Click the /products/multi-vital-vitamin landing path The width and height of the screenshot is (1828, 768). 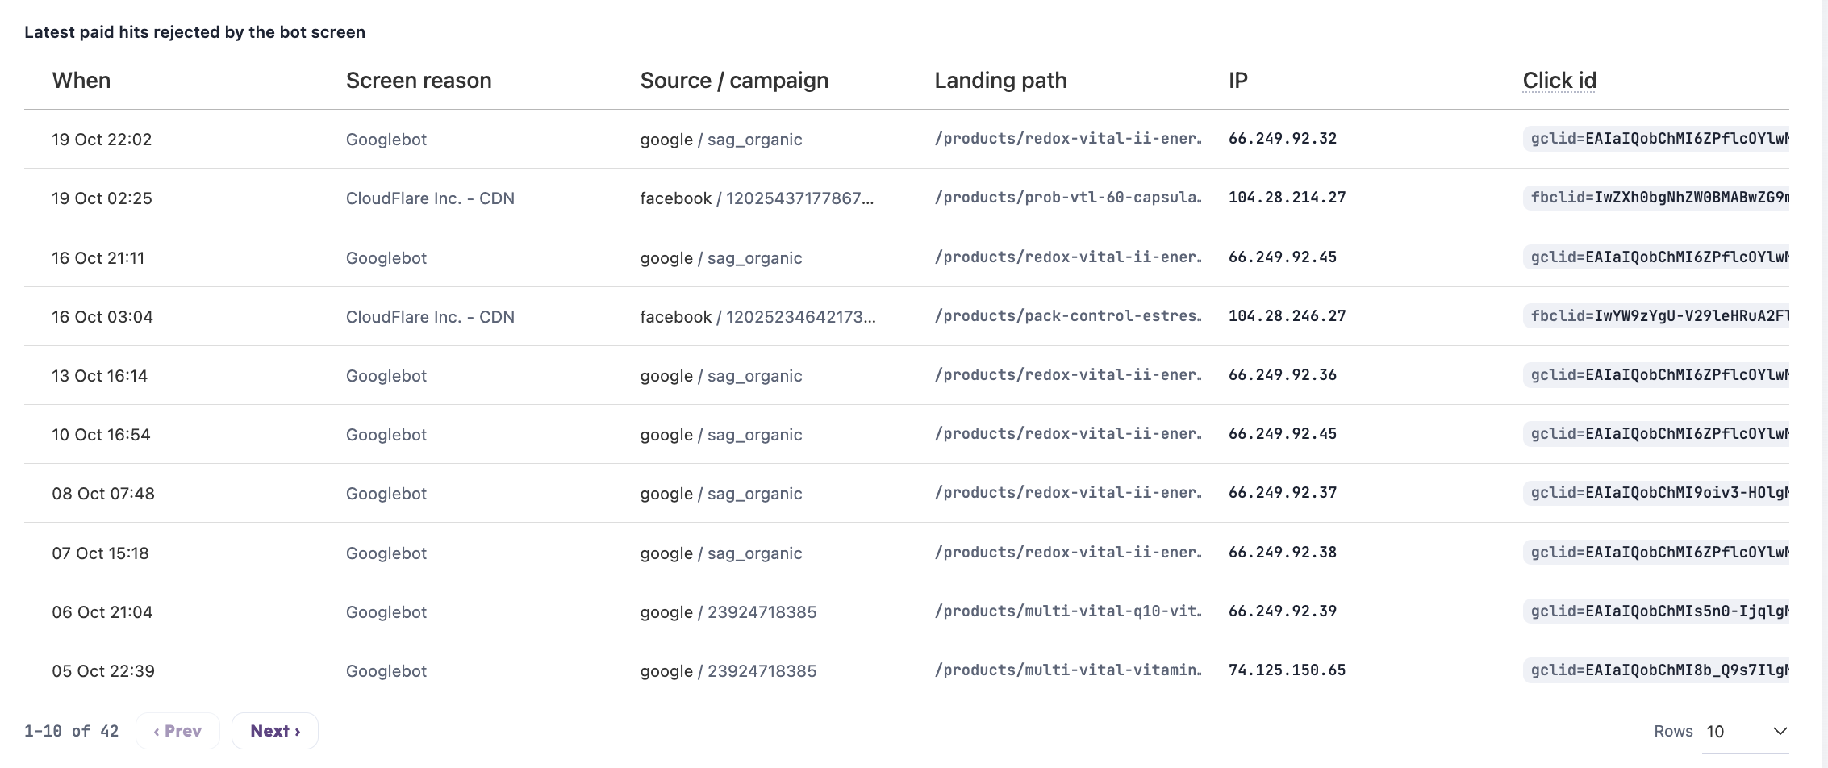1068,670
